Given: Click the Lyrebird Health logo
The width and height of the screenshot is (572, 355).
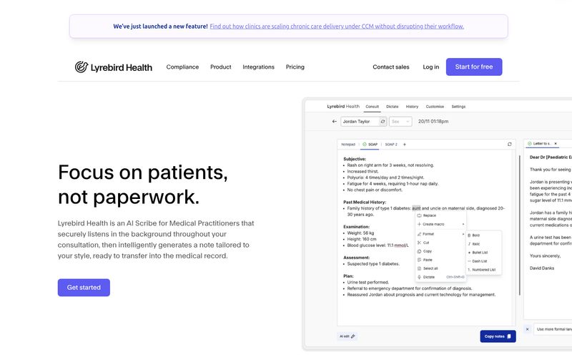Looking at the screenshot, I should (x=114, y=67).
